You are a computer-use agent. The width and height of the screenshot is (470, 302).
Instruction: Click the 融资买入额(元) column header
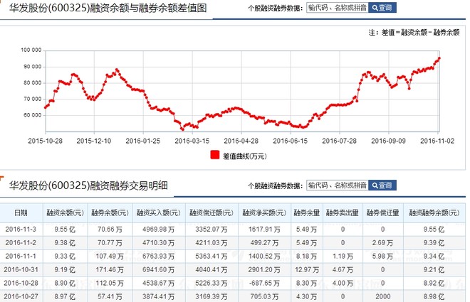pos(159,212)
